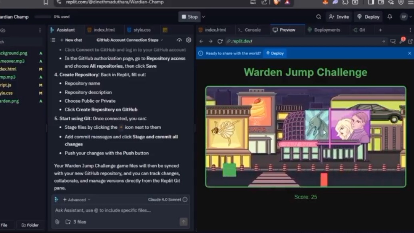Open browser extensions puzzle icon
Image resolution: width=414 pixels, height=233 pixels.
click(x=345, y=2)
